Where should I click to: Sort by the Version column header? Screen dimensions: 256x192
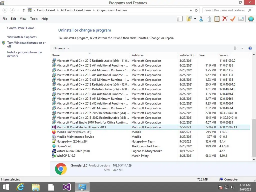pos(234,55)
